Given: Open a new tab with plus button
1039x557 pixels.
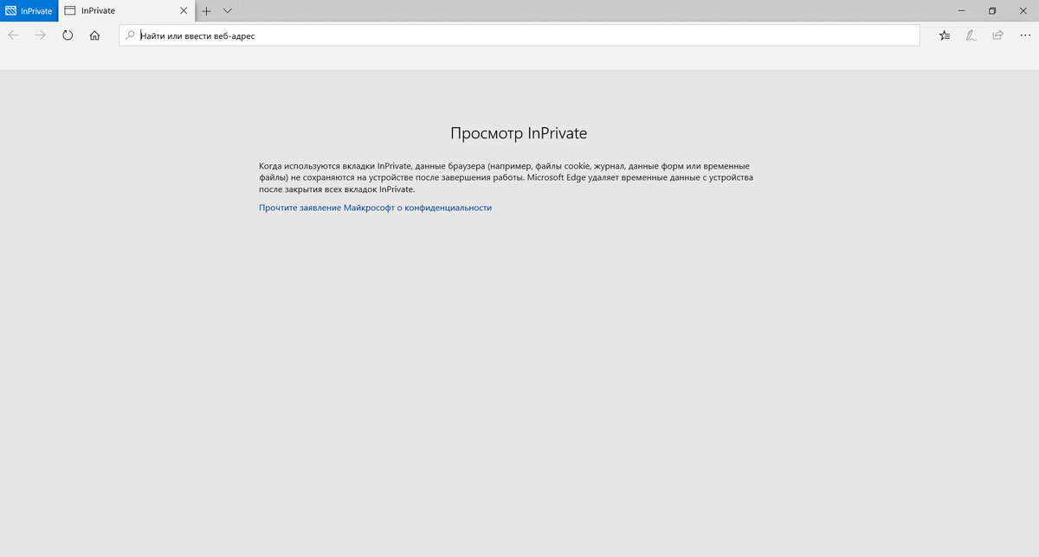Looking at the screenshot, I should coord(206,11).
